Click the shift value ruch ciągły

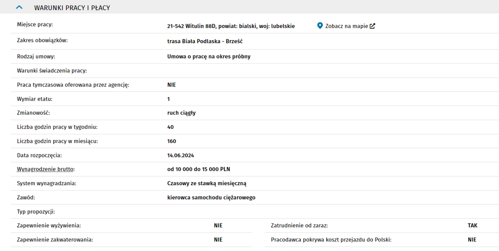tap(181, 113)
